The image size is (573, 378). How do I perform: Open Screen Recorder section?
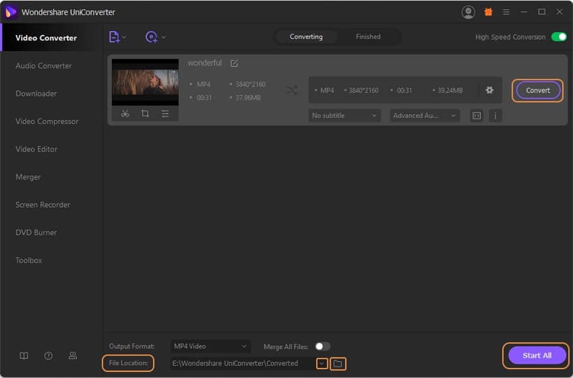tap(42, 205)
